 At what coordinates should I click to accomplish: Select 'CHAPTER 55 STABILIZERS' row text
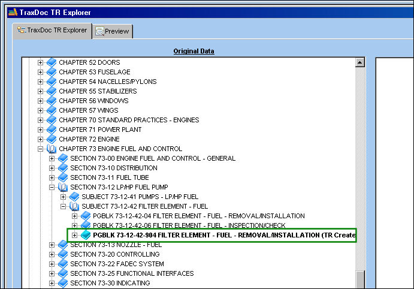click(98, 91)
